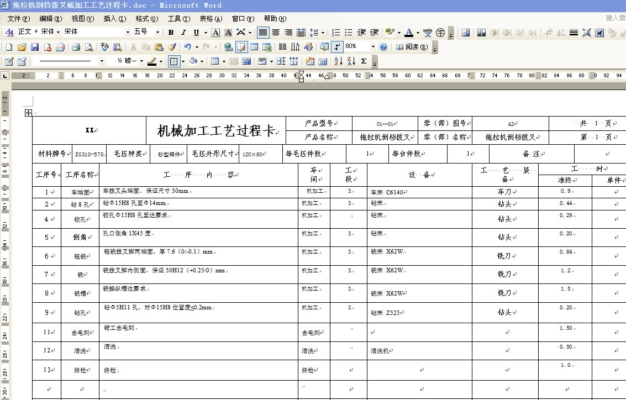
Task: Click Styles and Formatting icon
Action: coord(9,33)
